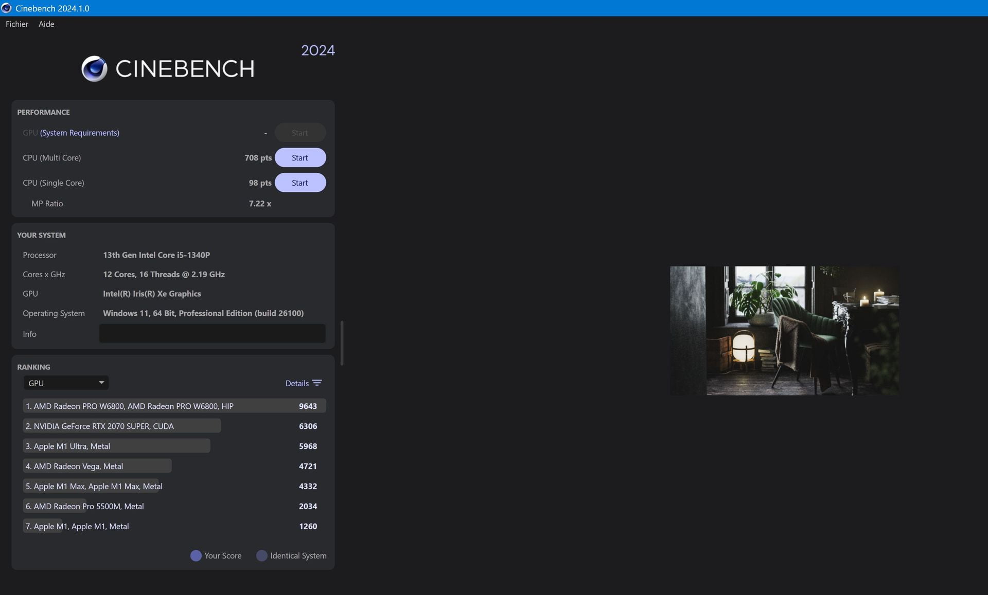Select Apple M1 Ultra ranking entry

(174, 446)
